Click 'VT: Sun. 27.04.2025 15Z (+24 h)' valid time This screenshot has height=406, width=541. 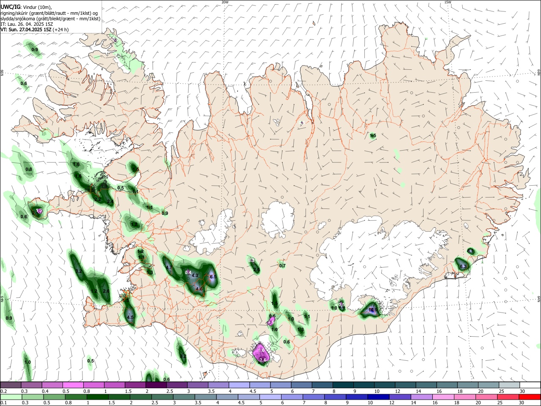tap(35, 30)
